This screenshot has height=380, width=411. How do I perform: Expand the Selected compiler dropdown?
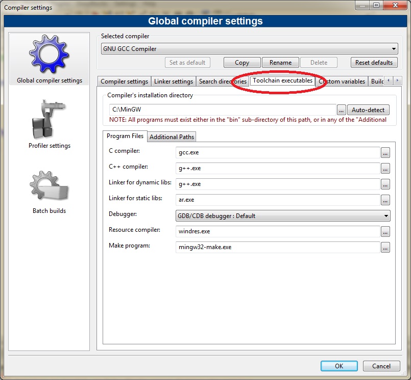pos(249,49)
